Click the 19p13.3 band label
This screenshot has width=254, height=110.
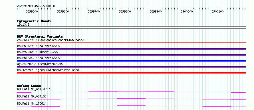click(x=23, y=25)
